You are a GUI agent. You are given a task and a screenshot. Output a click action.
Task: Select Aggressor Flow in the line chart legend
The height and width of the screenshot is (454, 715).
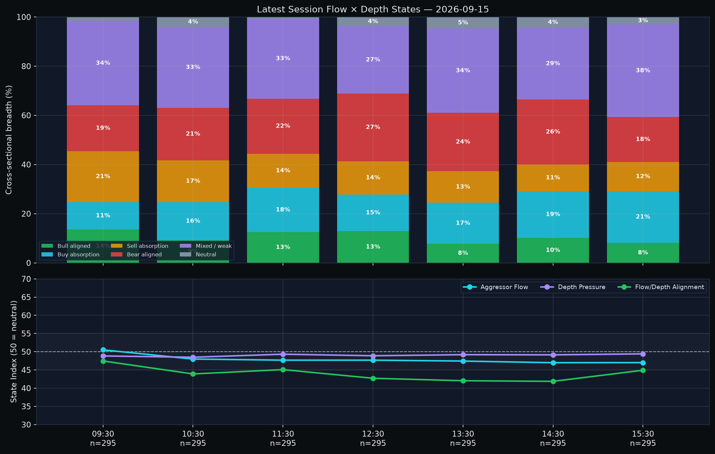point(495,287)
